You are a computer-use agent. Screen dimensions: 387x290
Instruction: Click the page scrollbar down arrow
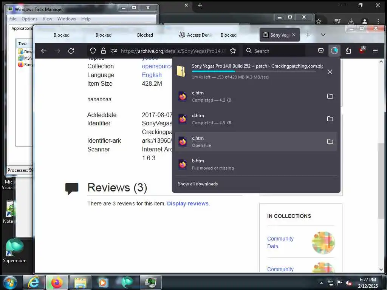click(381, 269)
